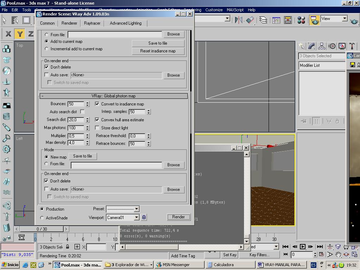Click the rectangular selection region icon
The height and width of the screenshot is (270, 360).
[x=26, y=20]
